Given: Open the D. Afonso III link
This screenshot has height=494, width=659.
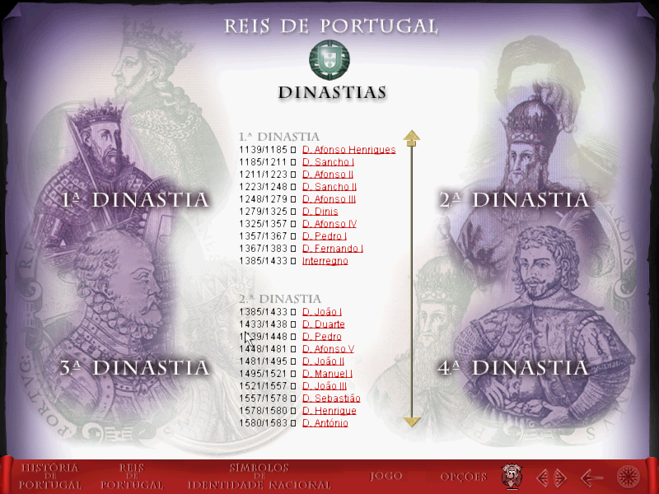Looking at the screenshot, I should tap(329, 199).
